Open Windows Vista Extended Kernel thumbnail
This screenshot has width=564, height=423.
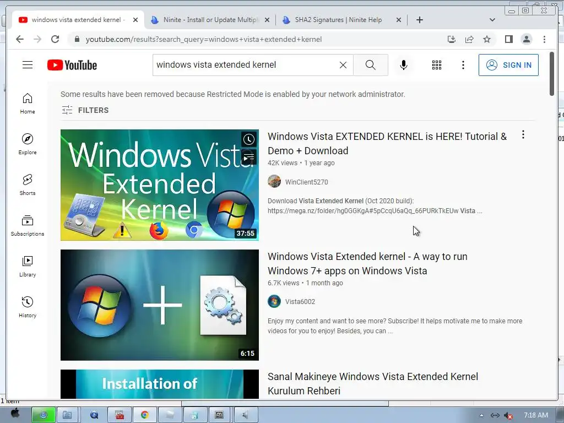coord(159,185)
